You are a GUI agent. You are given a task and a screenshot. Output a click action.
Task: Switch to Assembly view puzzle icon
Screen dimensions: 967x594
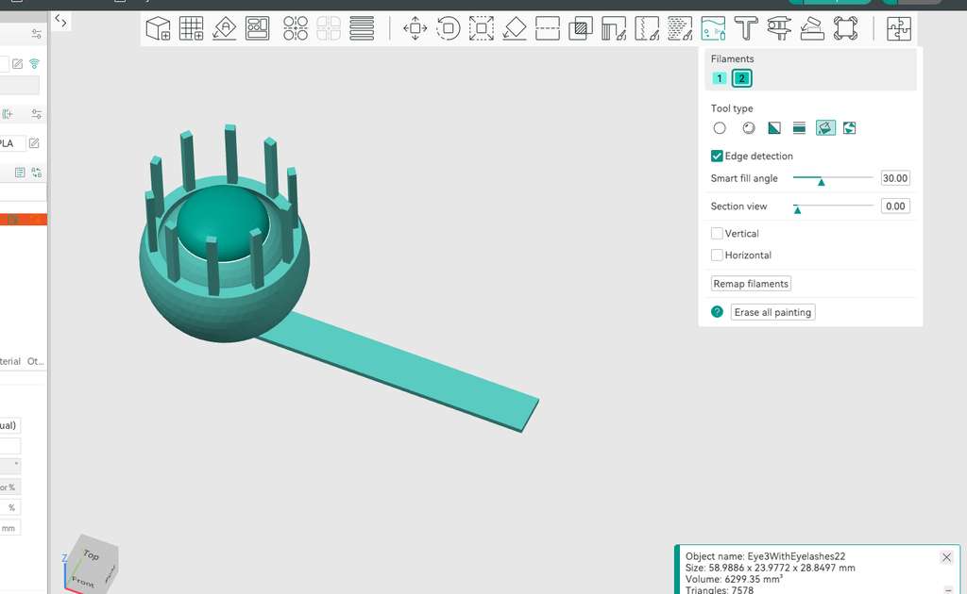tap(899, 28)
